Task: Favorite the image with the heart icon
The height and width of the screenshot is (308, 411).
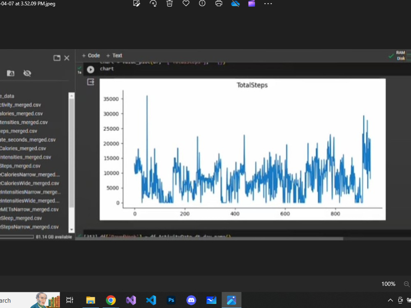Action: 186,3
